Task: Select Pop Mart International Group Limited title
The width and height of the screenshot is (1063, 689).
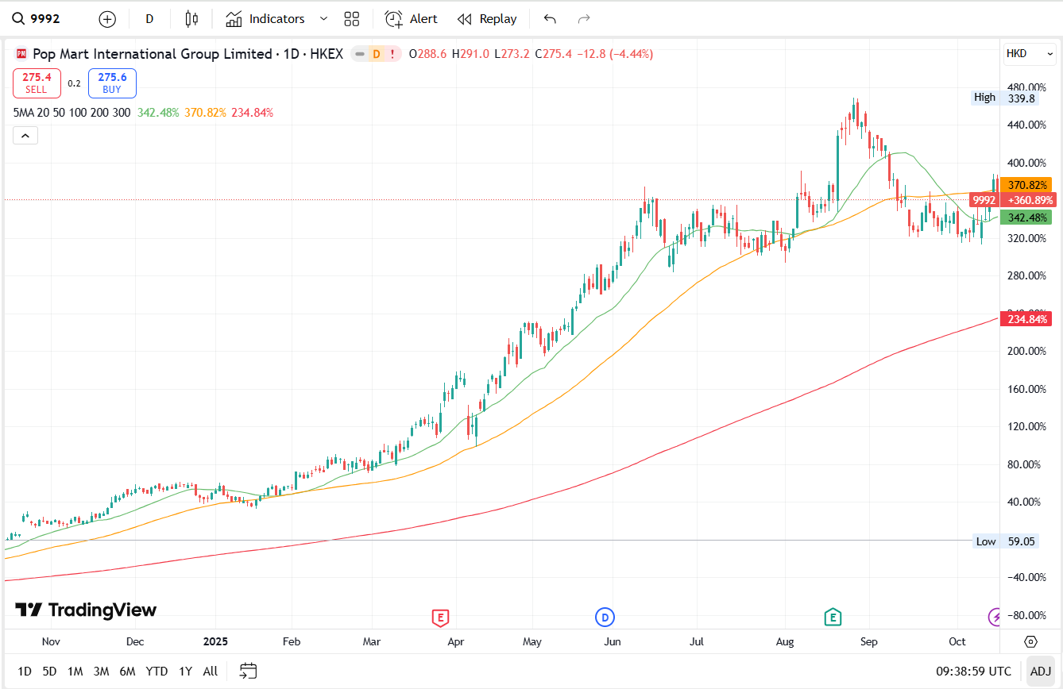Action: tap(153, 54)
